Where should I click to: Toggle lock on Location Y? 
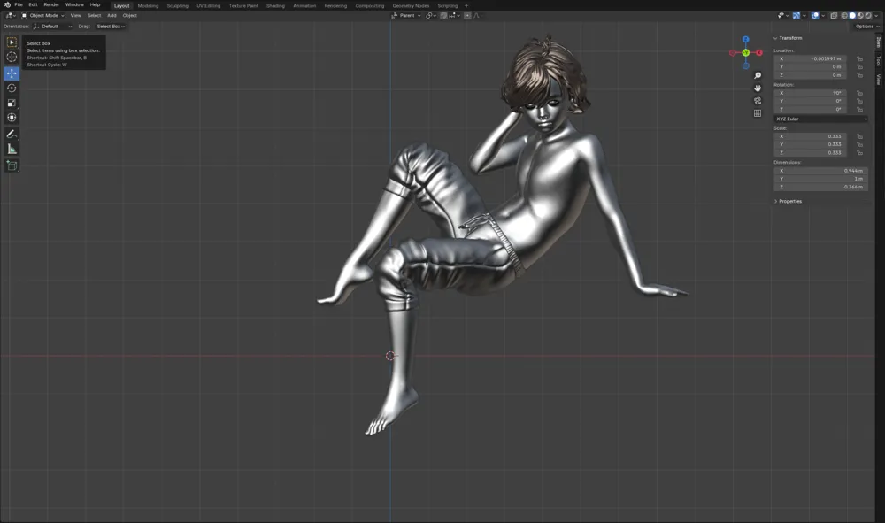(859, 66)
